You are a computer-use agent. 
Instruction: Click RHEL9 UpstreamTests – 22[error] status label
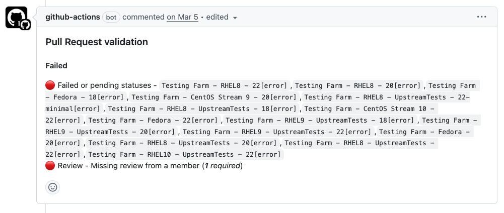pyautogui.click(x=279, y=132)
